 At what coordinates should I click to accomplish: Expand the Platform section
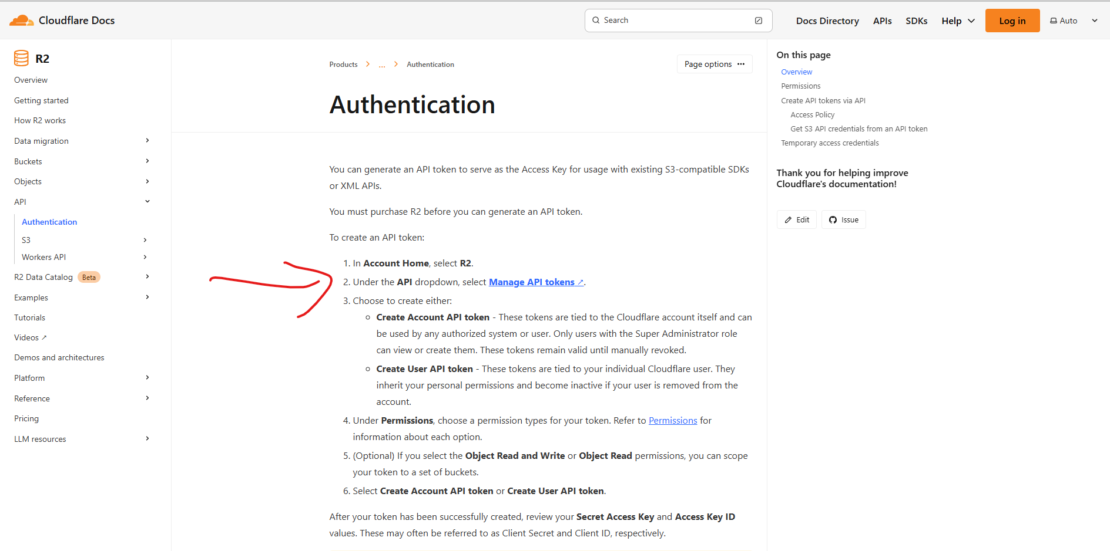[147, 377]
